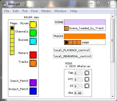Image resolution: width=117 pixels, height=101 pixels.
Task: Click the scrollbar down arrow
Action: tap(113, 97)
